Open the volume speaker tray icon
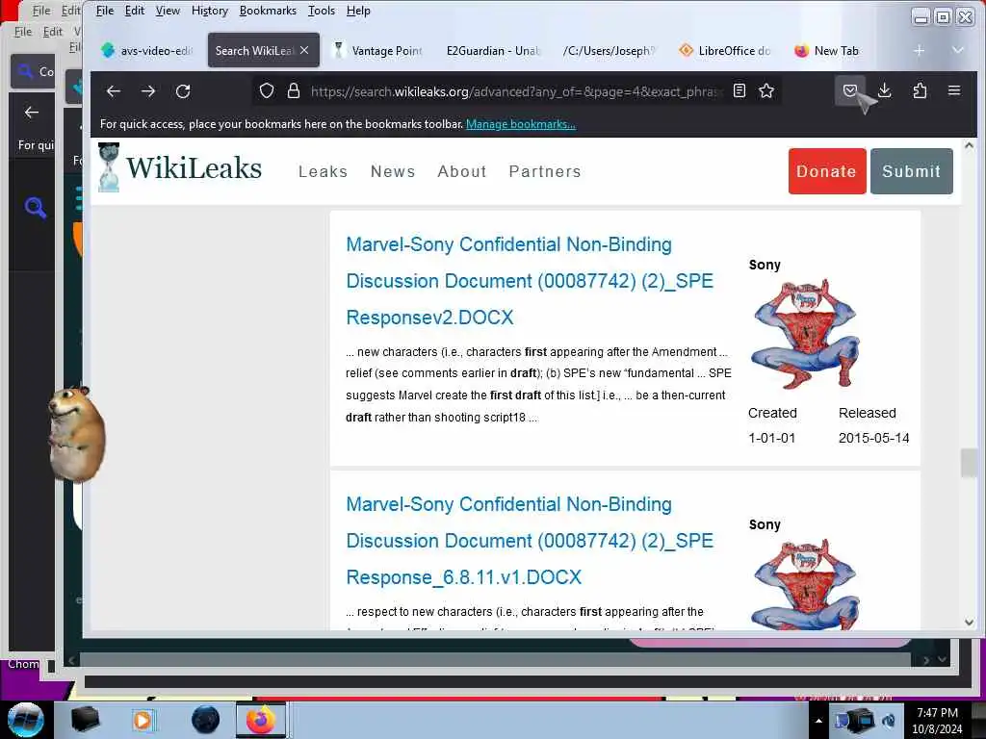986x739 pixels. [x=889, y=721]
